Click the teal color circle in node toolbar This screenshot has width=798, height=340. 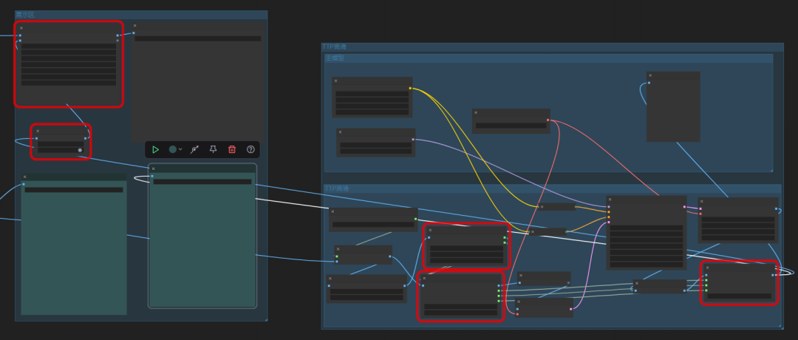[x=173, y=149]
